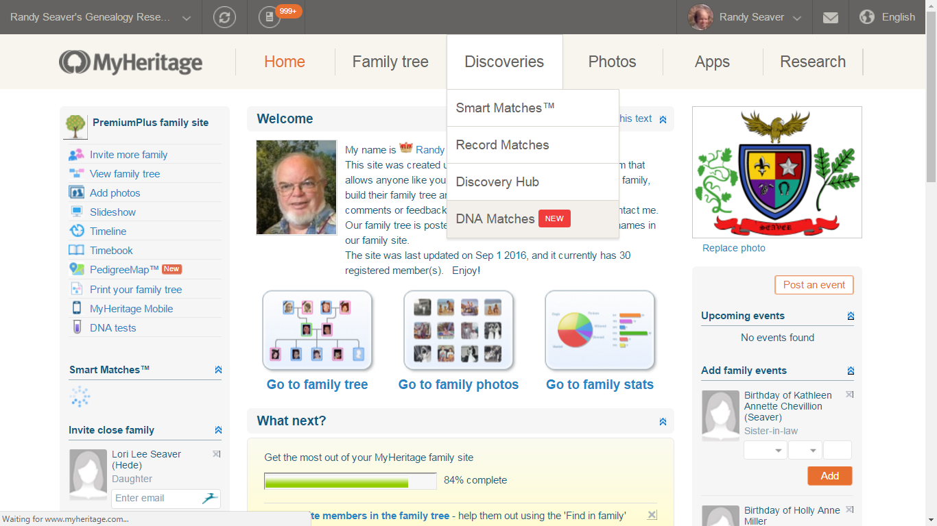Viewport: 937px width, 526px height.
Task: Click Randy's portrait photo in Welcome
Action: 296,187
